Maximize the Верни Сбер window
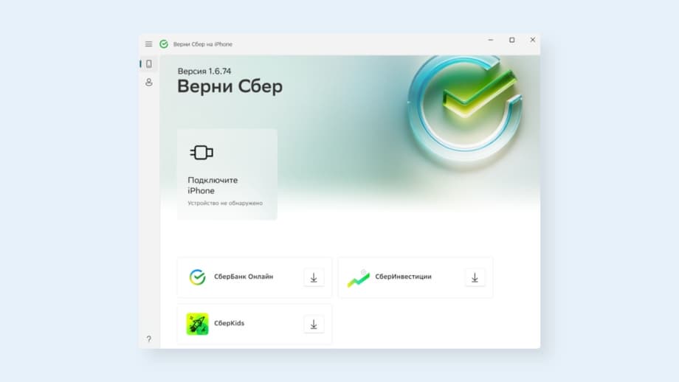The width and height of the screenshot is (679, 382). (x=512, y=40)
